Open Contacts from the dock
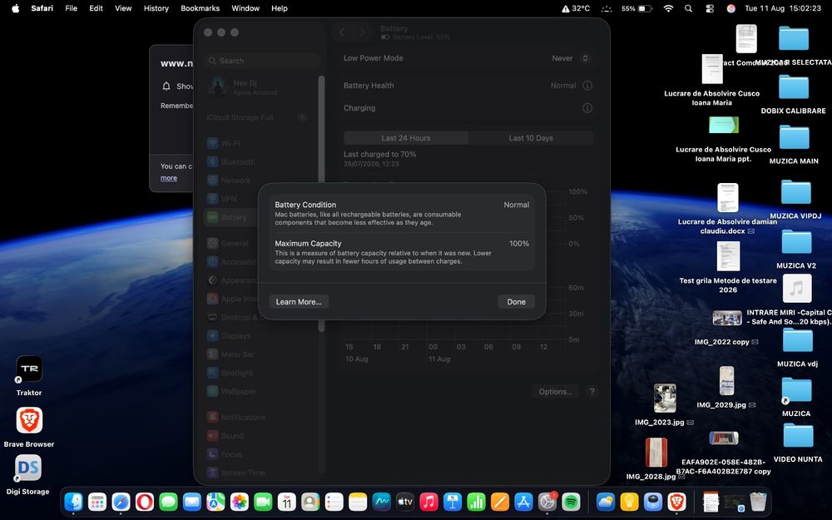 click(x=310, y=502)
